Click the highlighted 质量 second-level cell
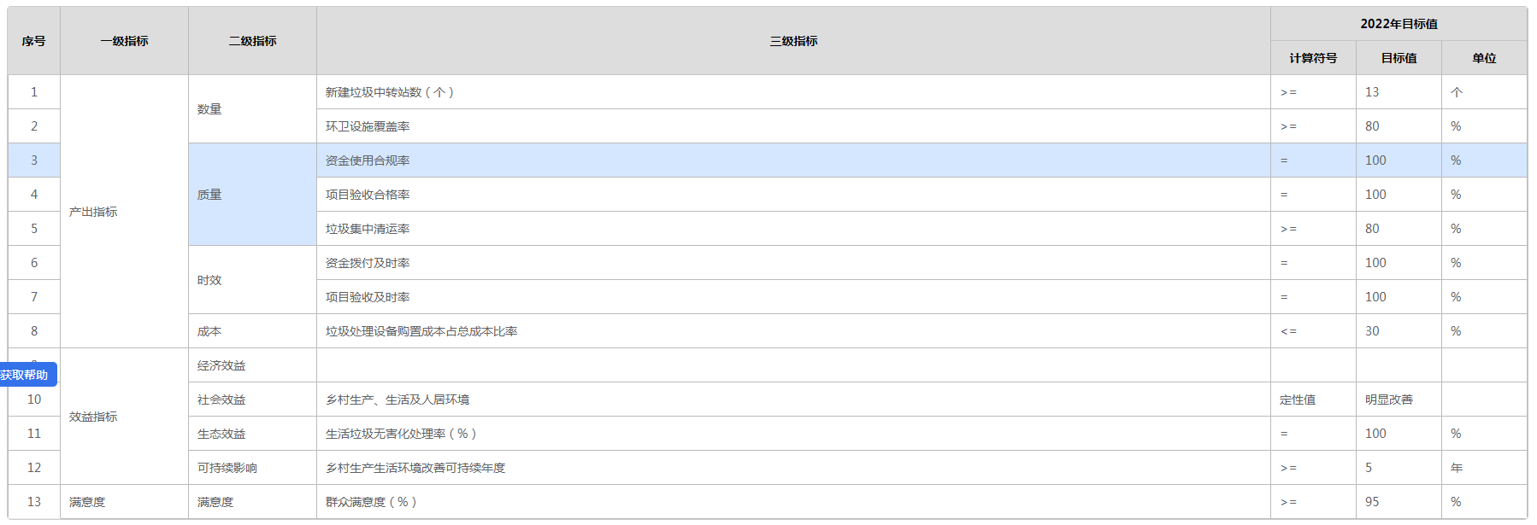This screenshot has height=525, width=1537. tap(209, 195)
